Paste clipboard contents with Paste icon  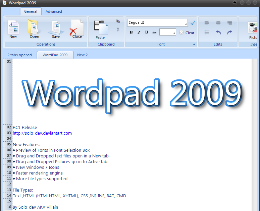[x=100, y=30]
